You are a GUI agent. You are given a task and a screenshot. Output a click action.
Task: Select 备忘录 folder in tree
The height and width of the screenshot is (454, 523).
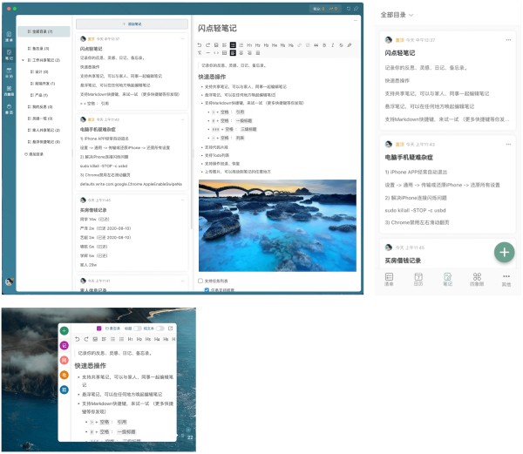pyautogui.click(x=38, y=49)
